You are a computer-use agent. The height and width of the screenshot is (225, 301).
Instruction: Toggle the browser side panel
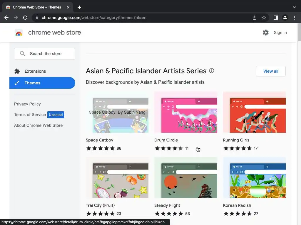(276, 18)
